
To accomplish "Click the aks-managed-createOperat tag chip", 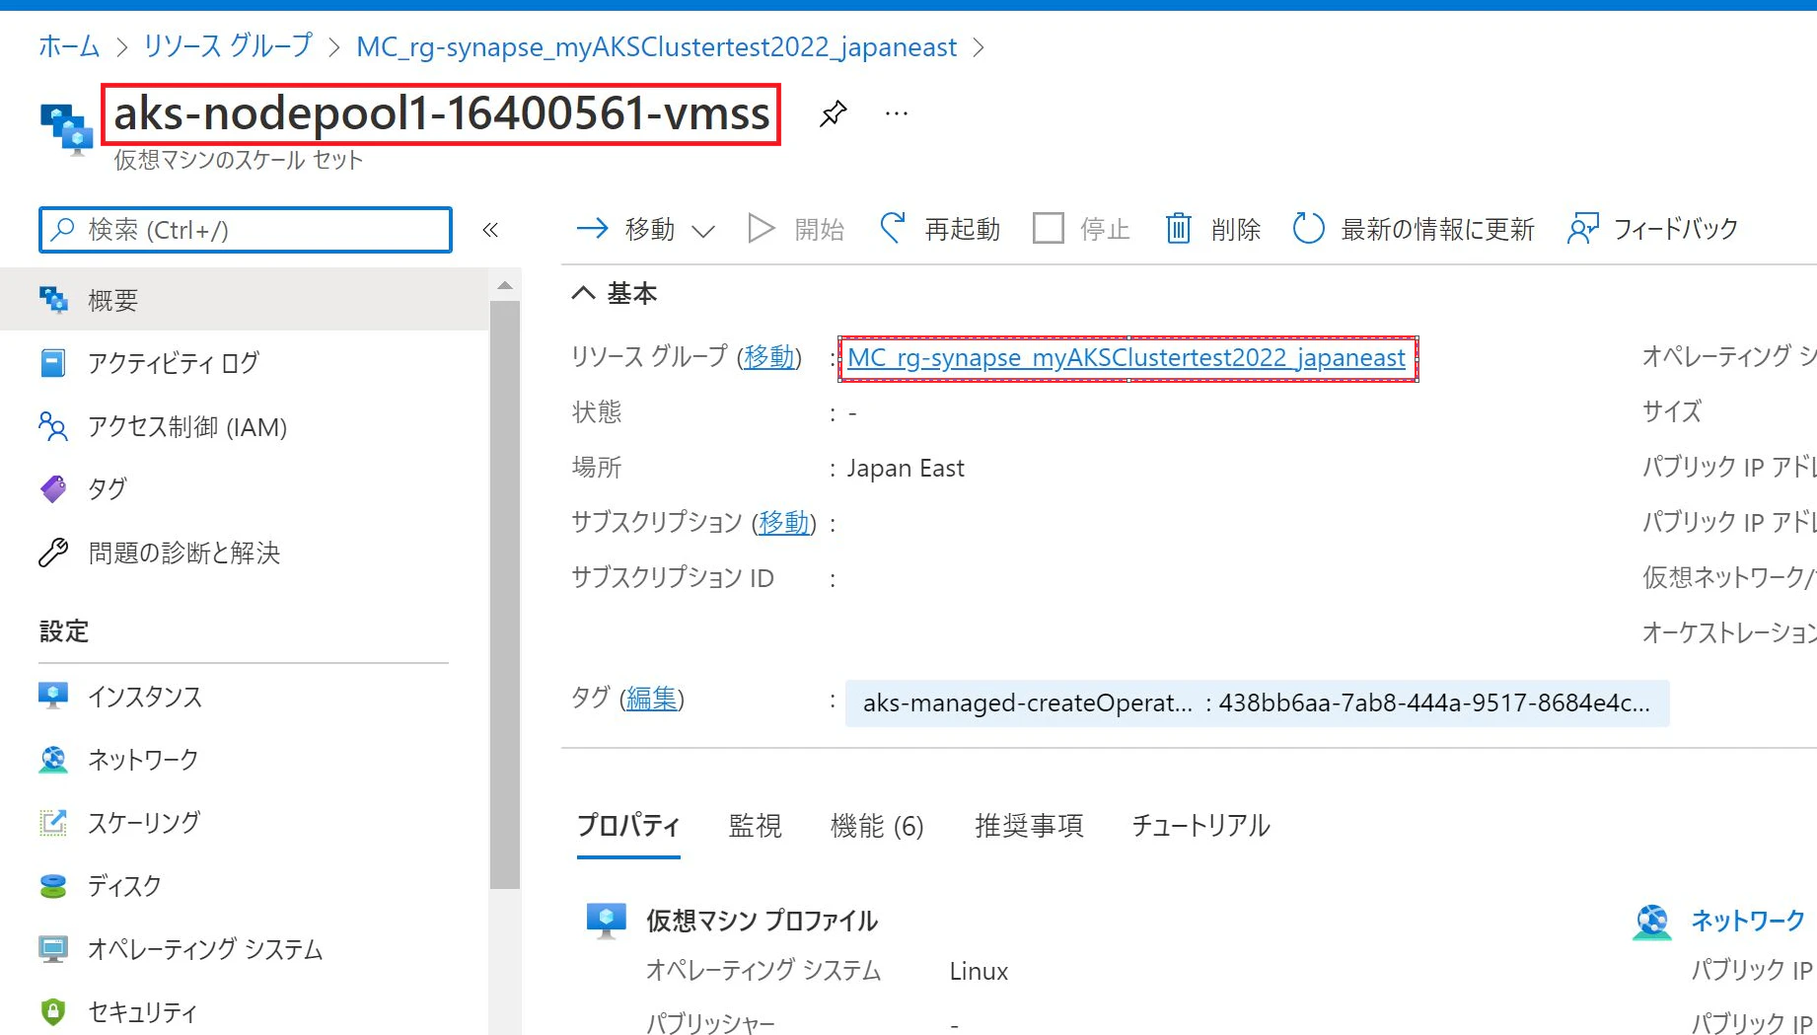I will [1257, 702].
